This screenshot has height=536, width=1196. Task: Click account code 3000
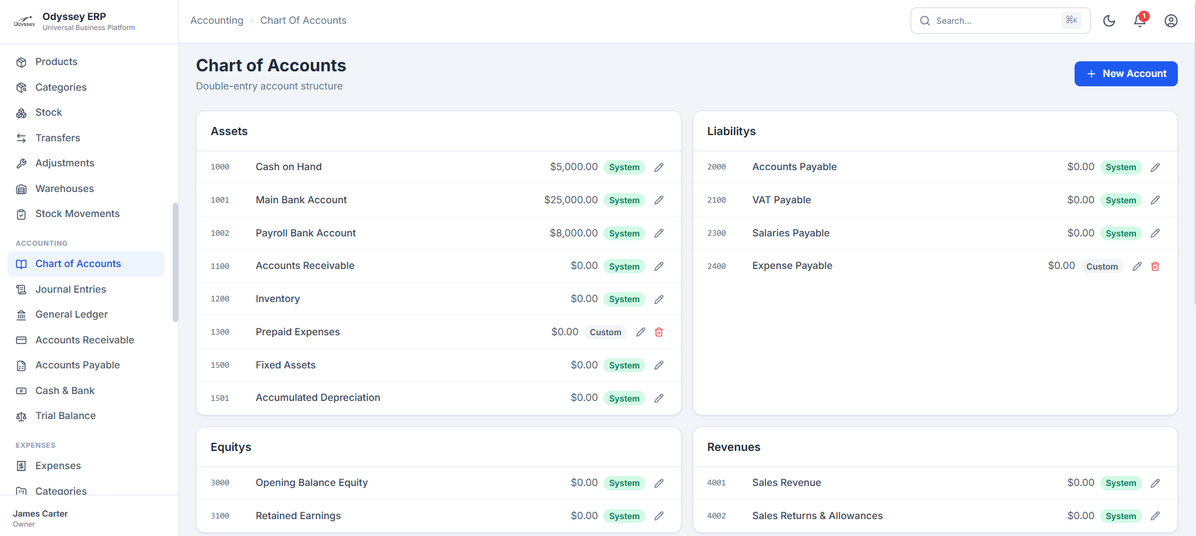pos(220,483)
